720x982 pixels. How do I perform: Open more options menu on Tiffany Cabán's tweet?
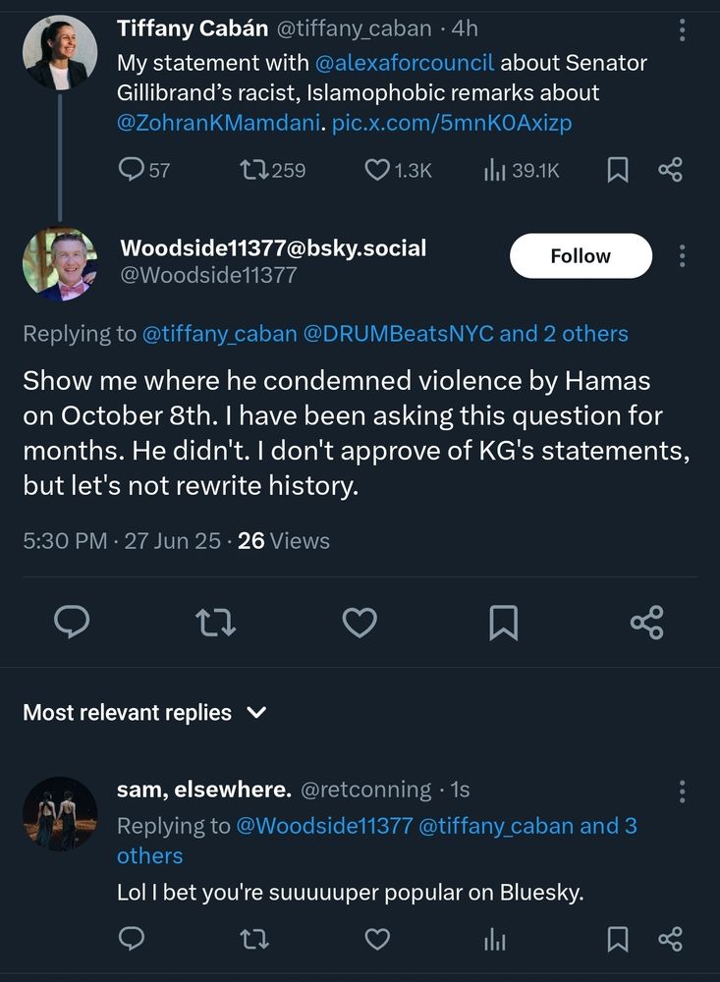pos(682,31)
